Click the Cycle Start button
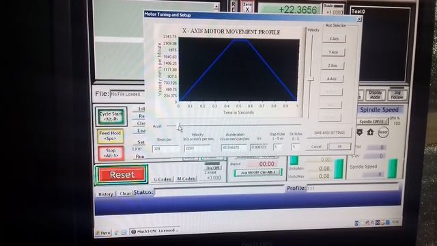437x246 pixels. [111, 116]
